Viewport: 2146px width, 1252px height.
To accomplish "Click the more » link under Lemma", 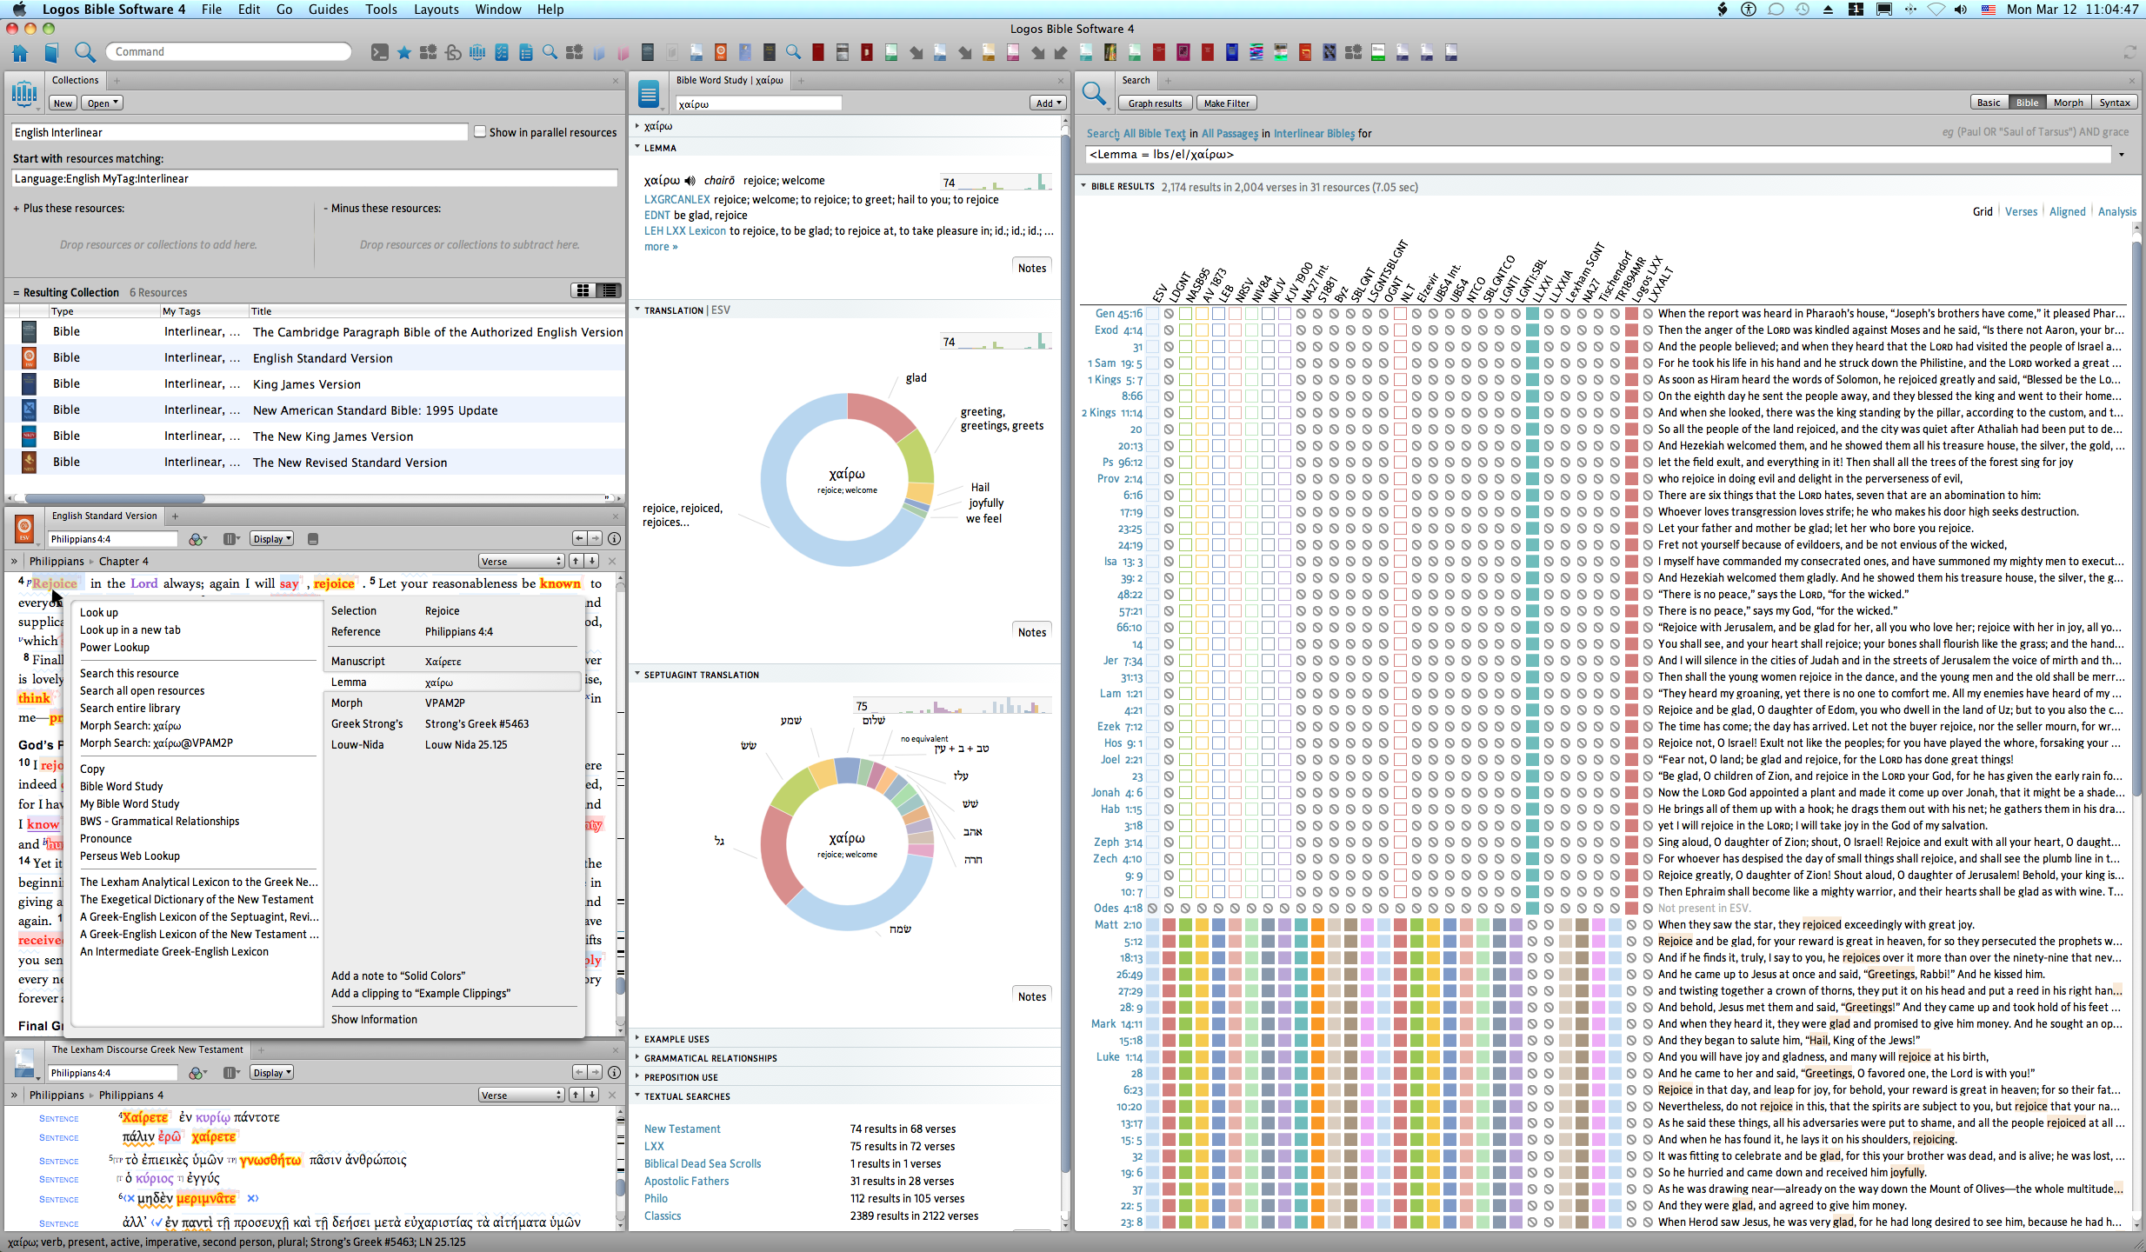I will point(661,247).
